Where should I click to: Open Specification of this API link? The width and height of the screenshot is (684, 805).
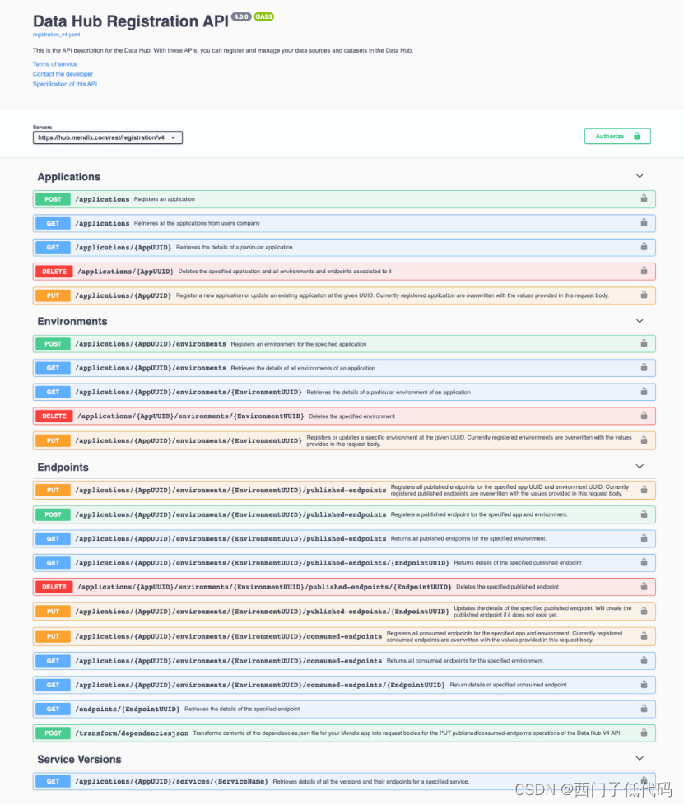pyautogui.click(x=65, y=84)
